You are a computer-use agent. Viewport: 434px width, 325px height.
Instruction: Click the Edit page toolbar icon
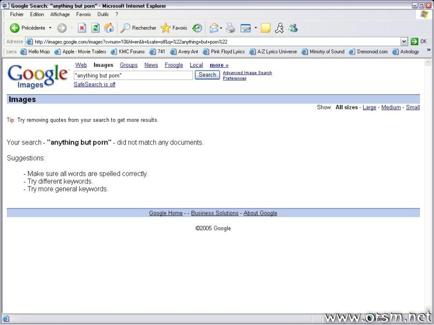point(246,28)
